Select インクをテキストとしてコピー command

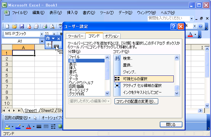tap(144, 92)
